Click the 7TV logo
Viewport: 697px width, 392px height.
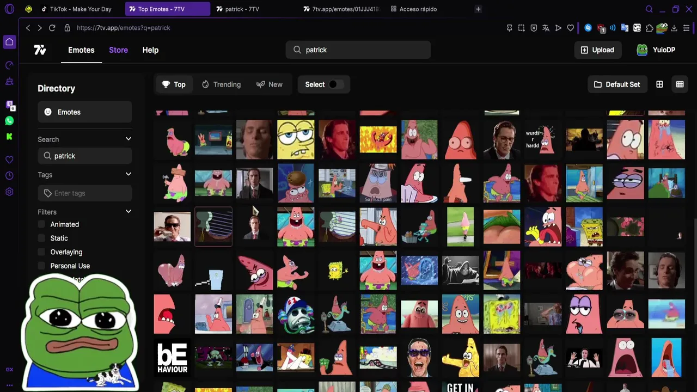click(x=40, y=50)
